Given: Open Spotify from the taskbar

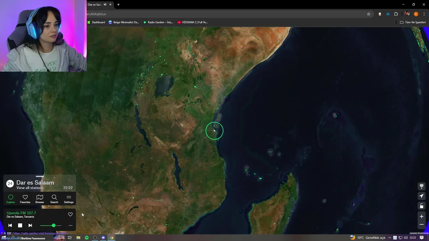Looking at the screenshot, I should (87, 238).
